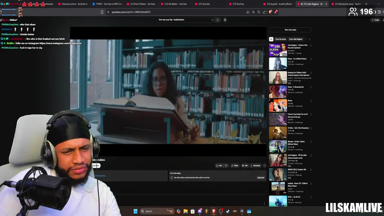This screenshot has width=384, height=216.
Task: Switch to Prod Lil $kam YouTube tab
Action: click(x=141, y=4)
